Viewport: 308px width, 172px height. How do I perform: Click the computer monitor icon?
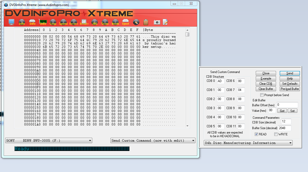[x=11, y=22]
